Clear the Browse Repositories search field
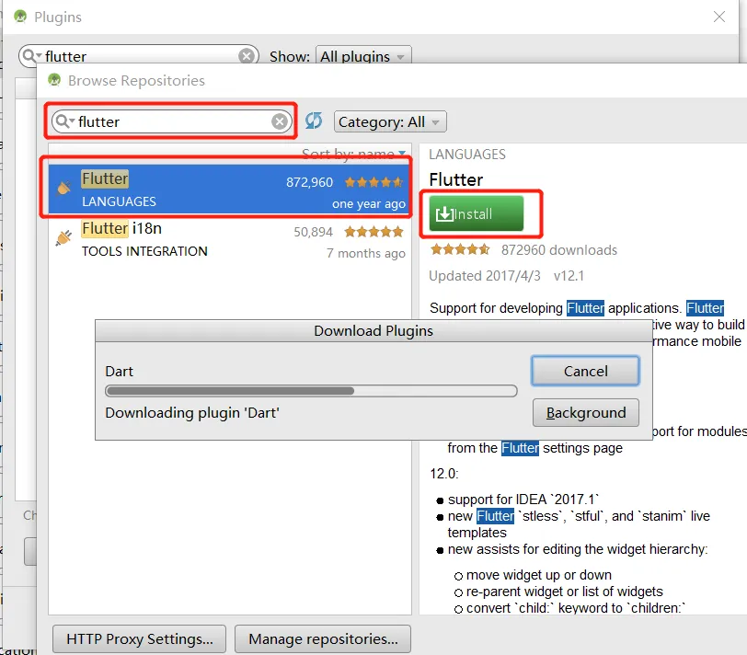Viewport: 747px width, 655px height. coord(280,121)
